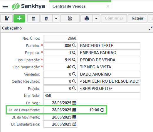This screenshot has height=132, width=153.
Task: Click the EMPRESA PADRAO description field
Action: pyautogui.click(x=110, y=53)
